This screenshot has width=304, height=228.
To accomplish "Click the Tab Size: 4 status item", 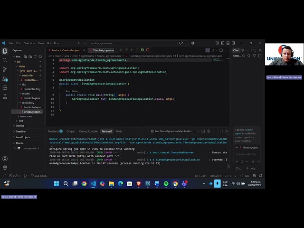I will pyautogui.click(x=216, y=176).
